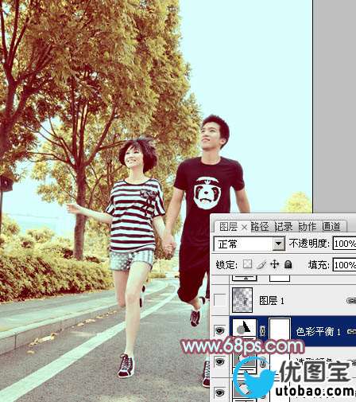Screen dimensions: 356x402
Task: Click the lock all padlock icon
Action: pos(288,264)
